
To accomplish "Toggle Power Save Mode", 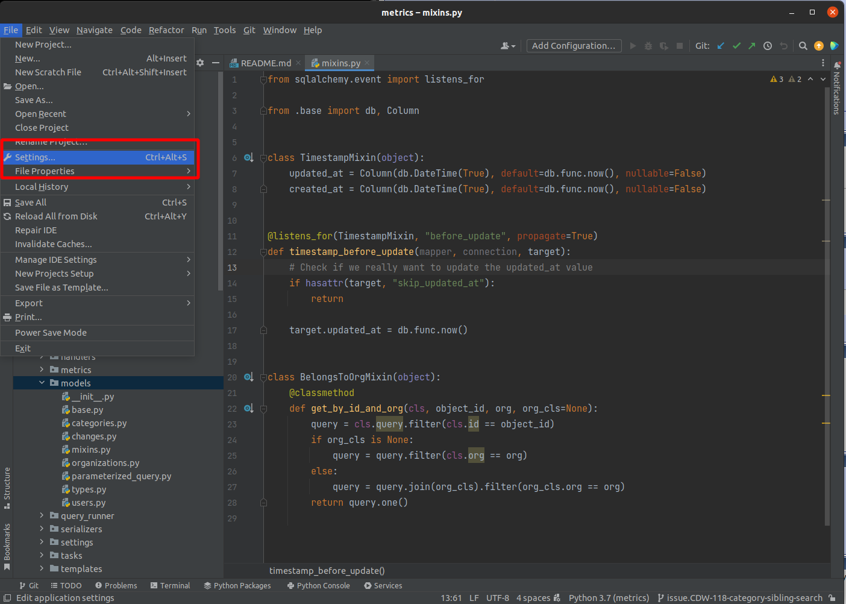I will (x=98, y=333).
